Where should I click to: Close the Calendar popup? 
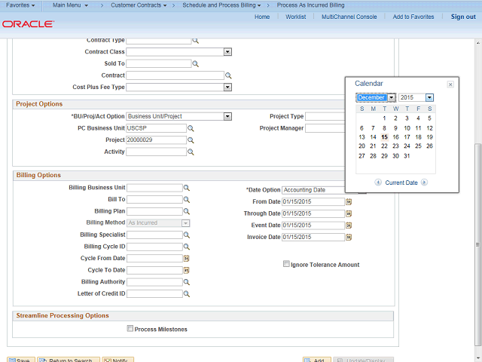(x=450, y=84)
